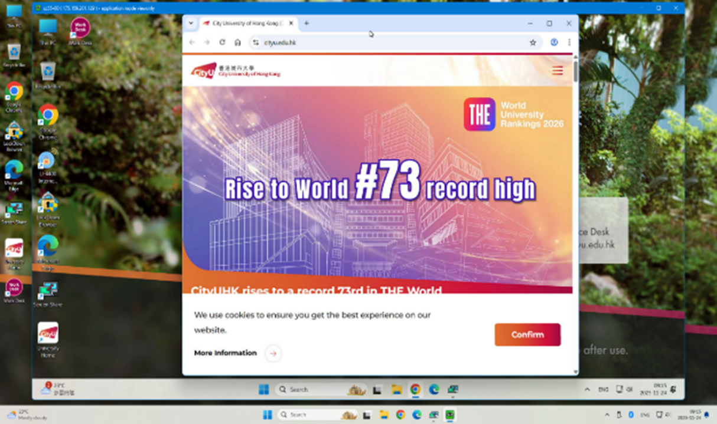The image size is (717, 424).
Task: Click the scroll-down arrow of the page scrollbar
Action: point(576,372)
